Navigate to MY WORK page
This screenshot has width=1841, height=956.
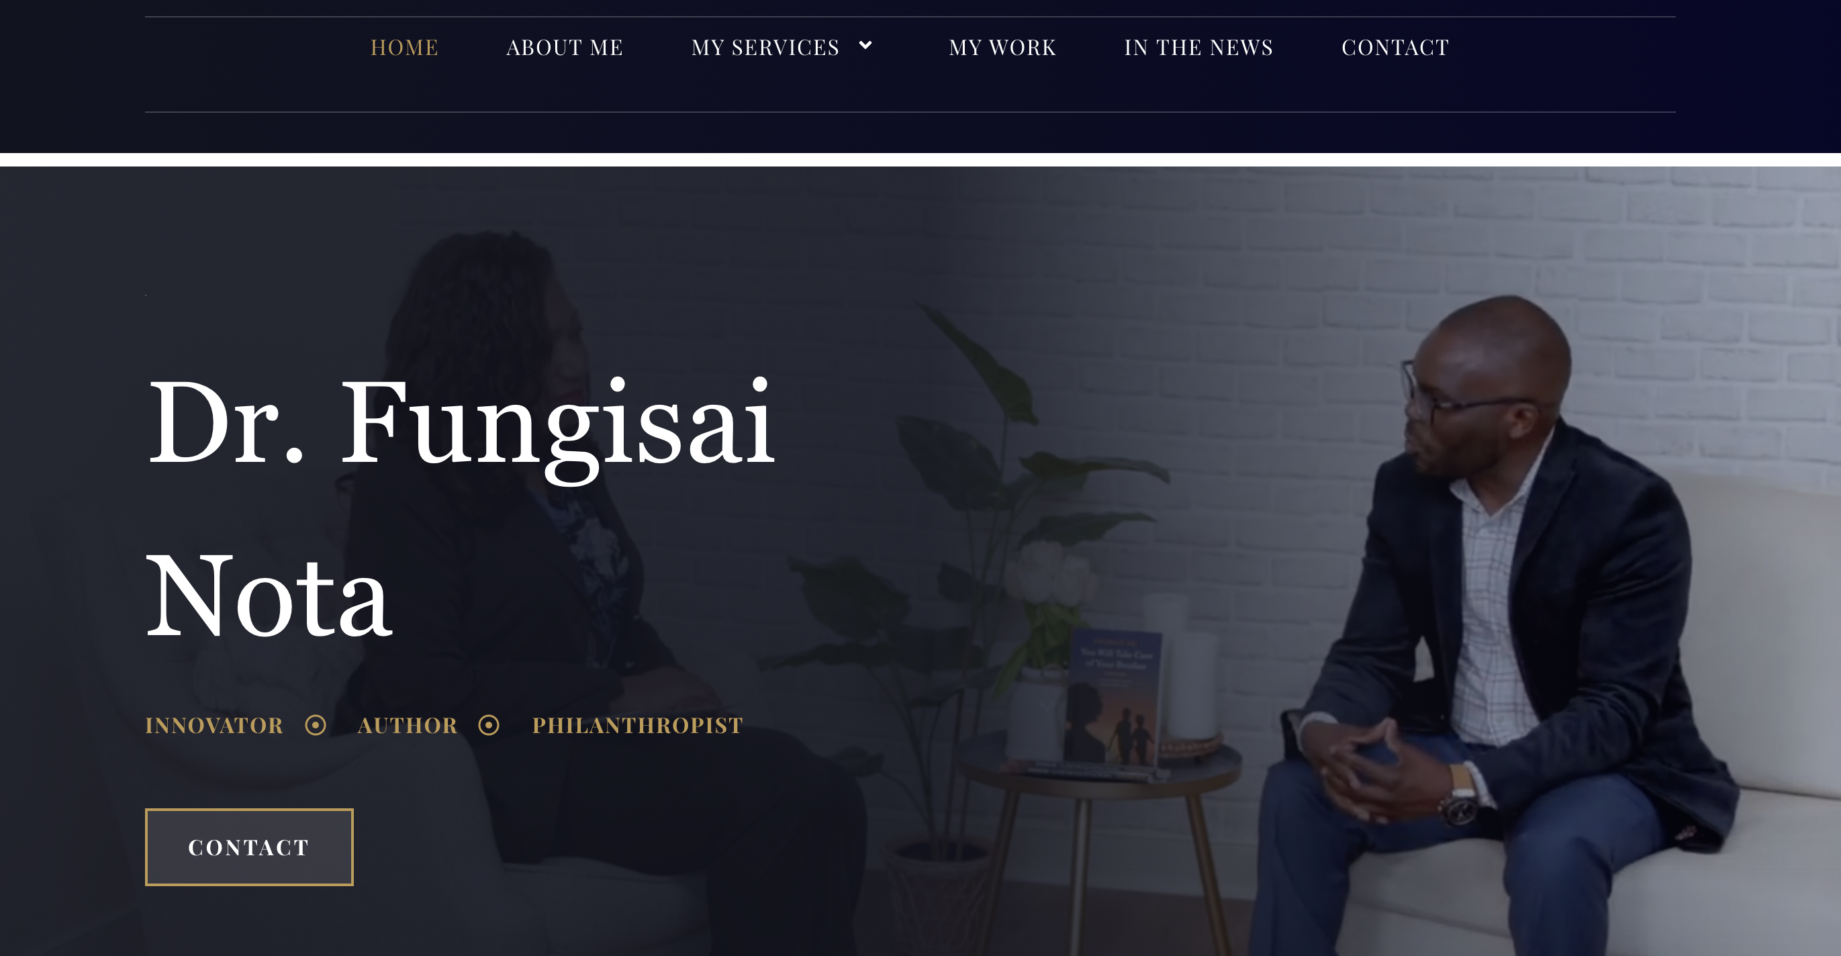point(1002,47)
